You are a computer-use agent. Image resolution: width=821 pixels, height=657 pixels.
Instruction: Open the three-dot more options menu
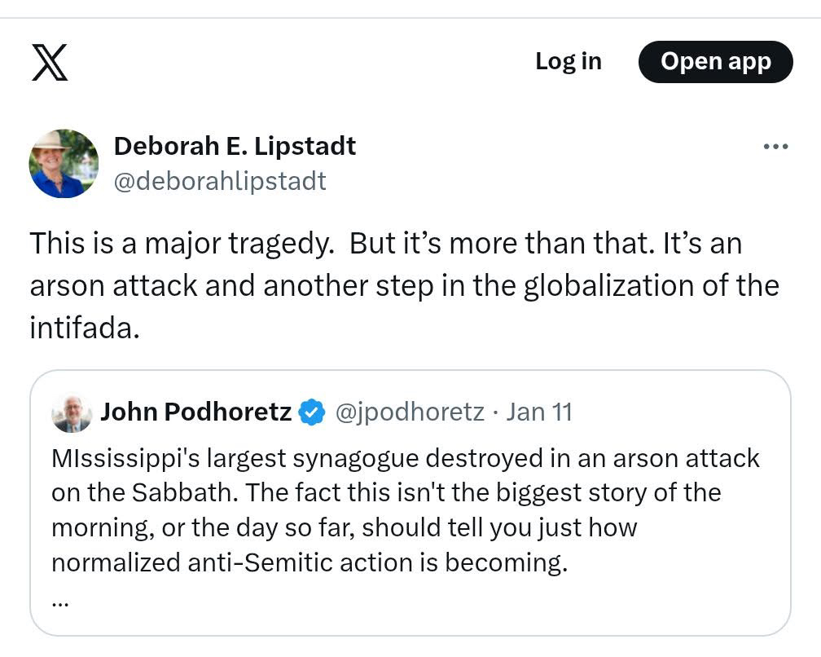click(775, 147)
